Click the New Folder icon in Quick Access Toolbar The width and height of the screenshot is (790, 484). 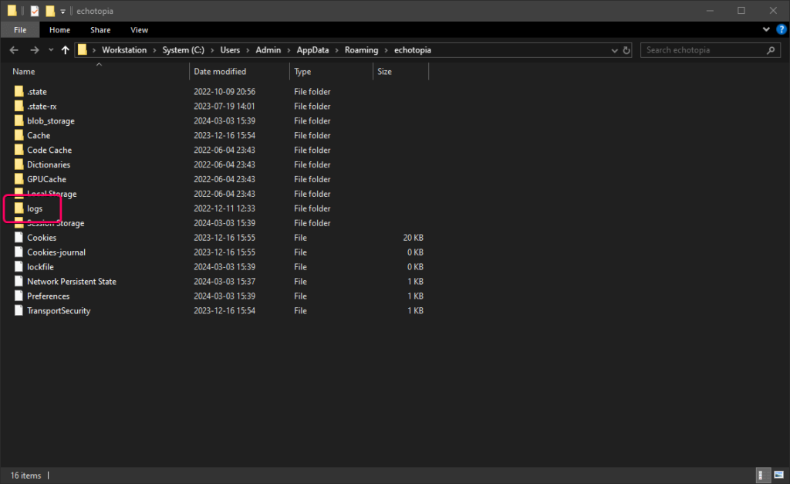[50, 11]
